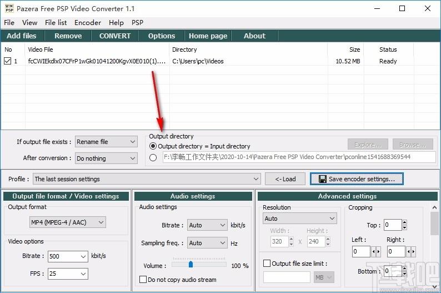Click 'Save encoder settings...' button
Screen dimensions: 441x293
[x=357, y=179]
